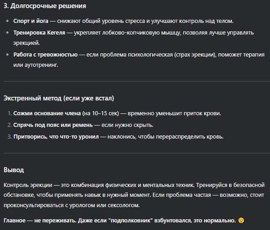
Task: Click the bold text "Притворись, что что-то уронил"
Action: point(56,136)
